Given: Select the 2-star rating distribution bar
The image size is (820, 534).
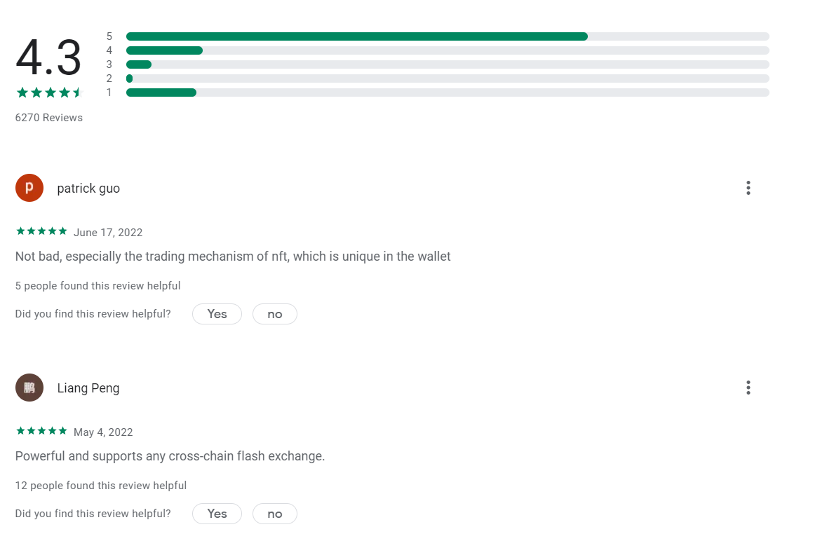Looking at the screenshot, I should tap(448, 78).
